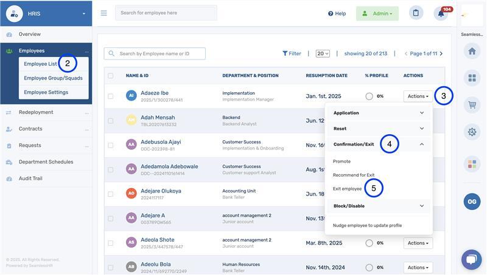487x275 pixels.
Task: Expand the Application section in actions menu
Action: pos(379,113)
